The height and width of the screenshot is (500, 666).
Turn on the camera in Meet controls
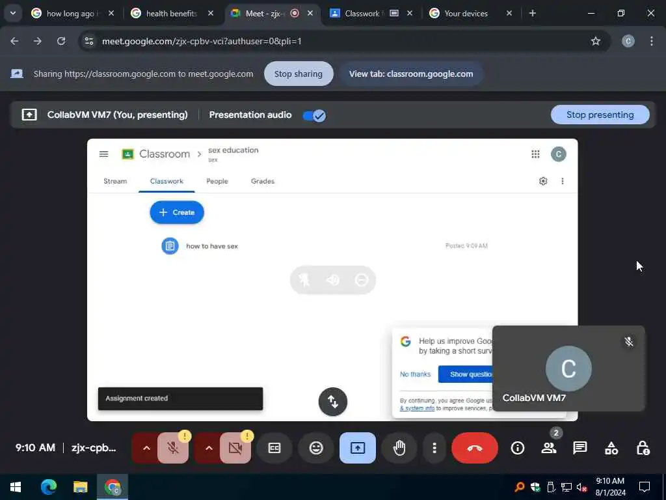pos(235,448)
